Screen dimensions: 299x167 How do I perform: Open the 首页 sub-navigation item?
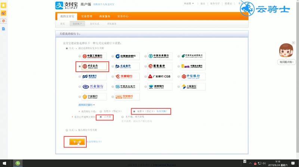(62, 24)
